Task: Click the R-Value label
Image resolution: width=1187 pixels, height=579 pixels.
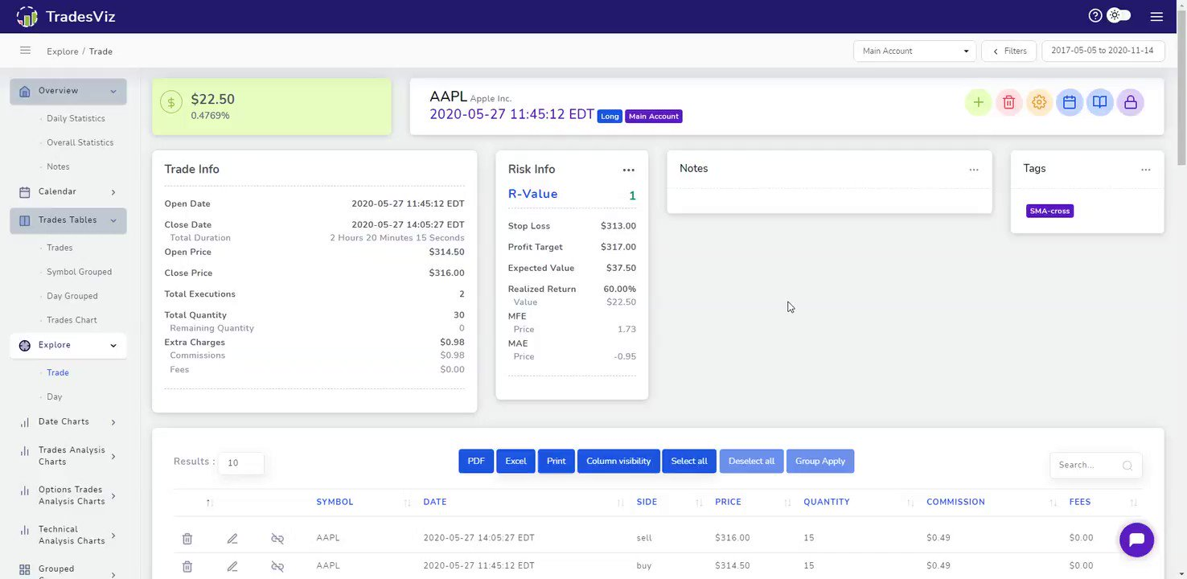Action: 532,194
